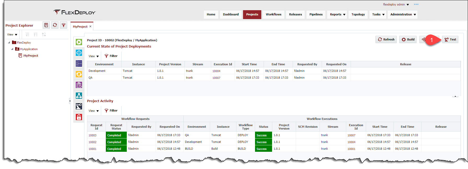Viewport: 468px width, 169px height.
Task: Click the Project Explorer refresh icon
Action: [x=55, y=25]
